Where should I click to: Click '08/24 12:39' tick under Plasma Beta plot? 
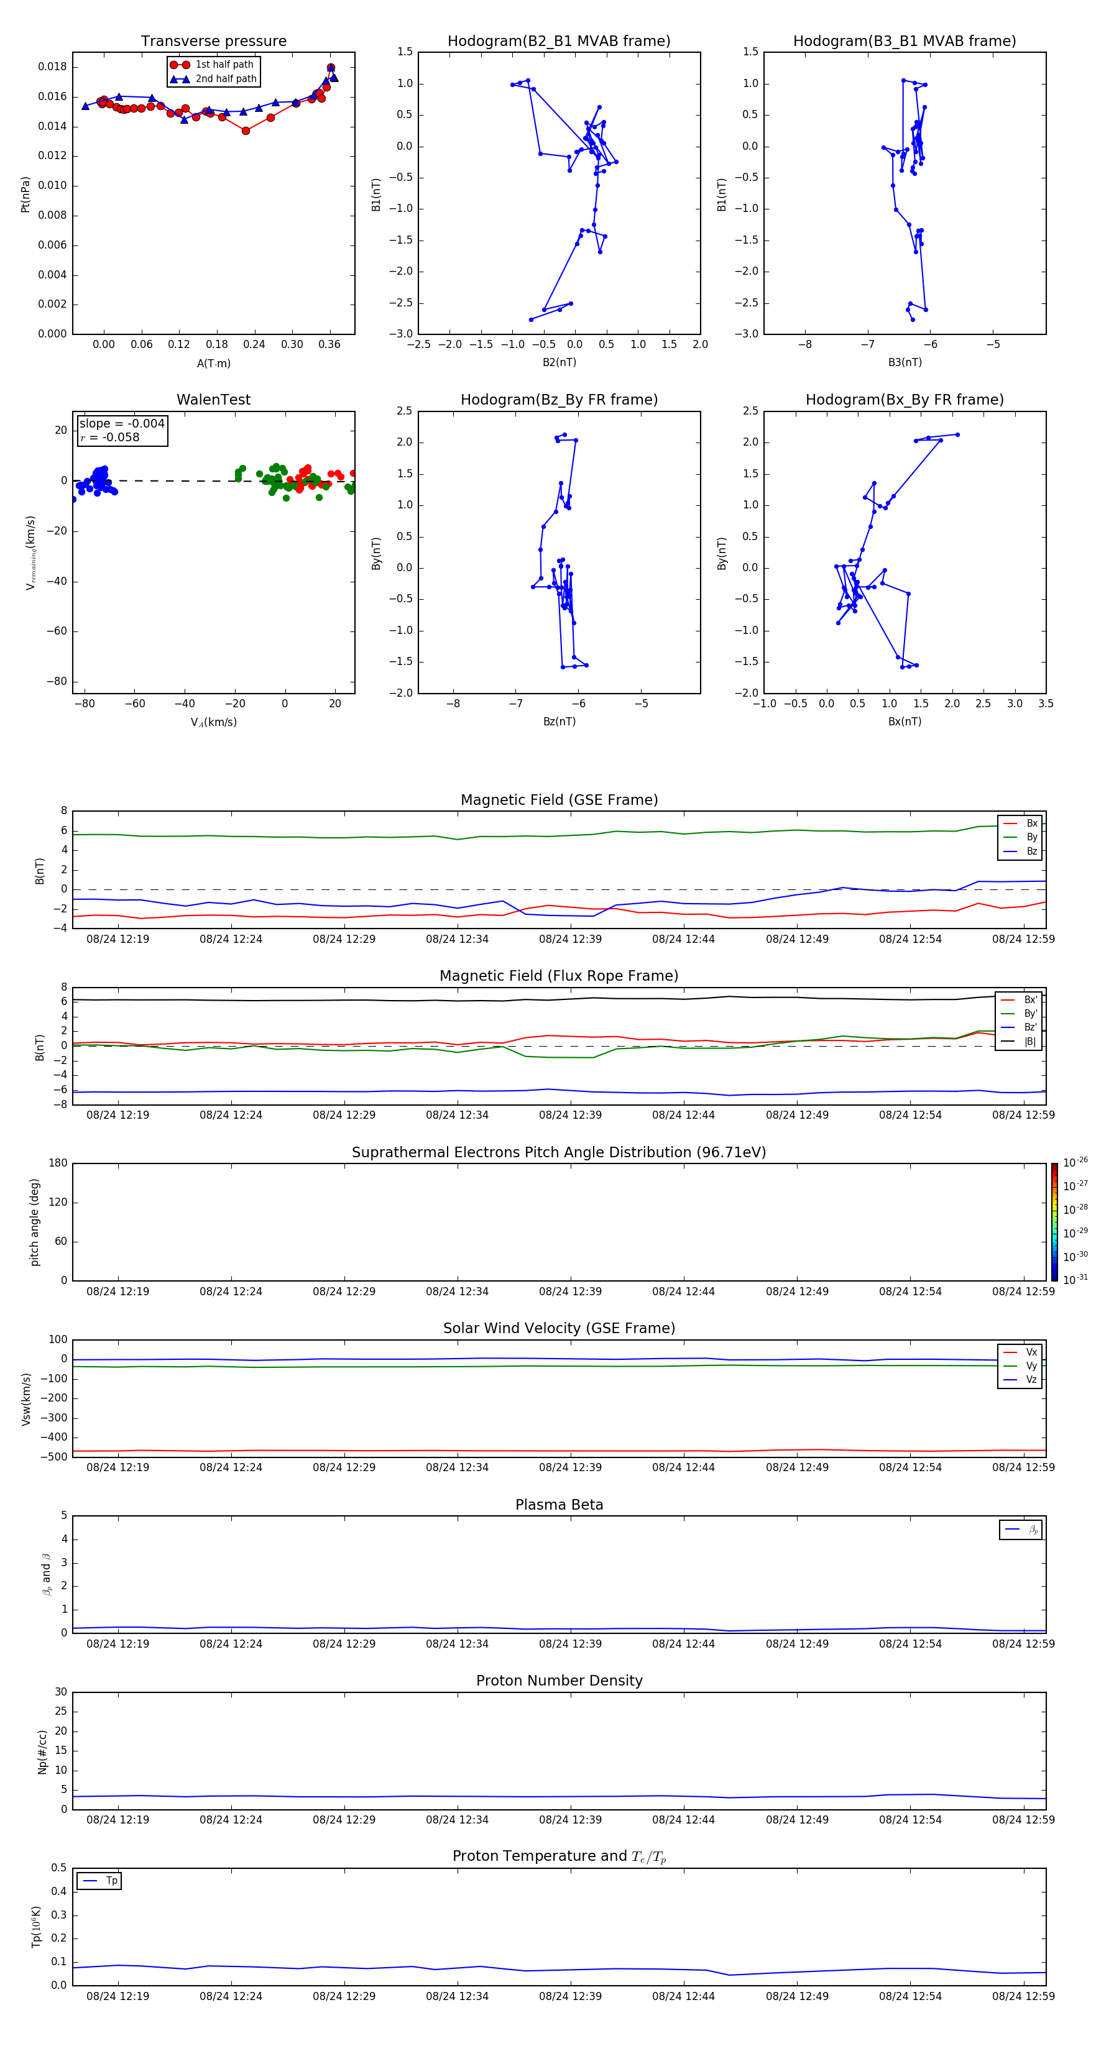click(570, 1643)
